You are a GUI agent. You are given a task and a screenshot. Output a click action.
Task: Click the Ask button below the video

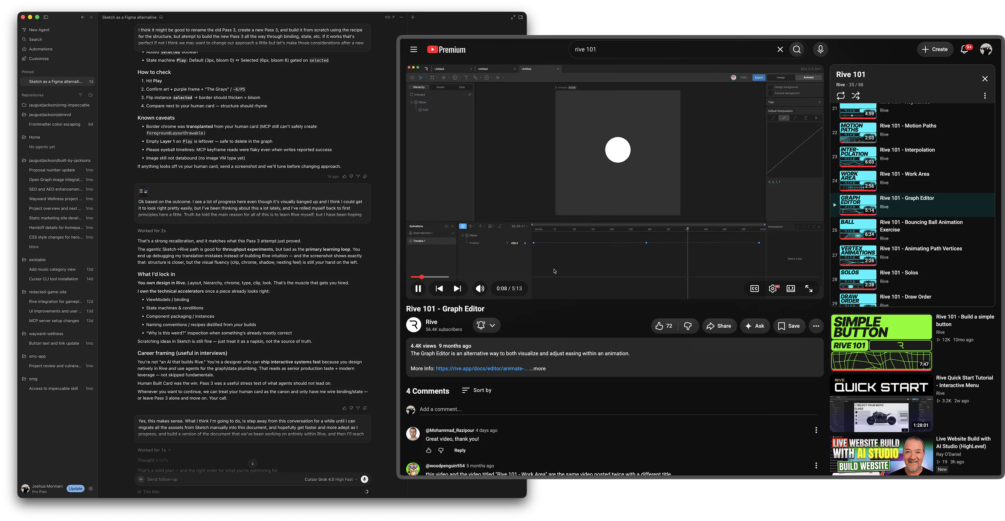tap(755, 326)
